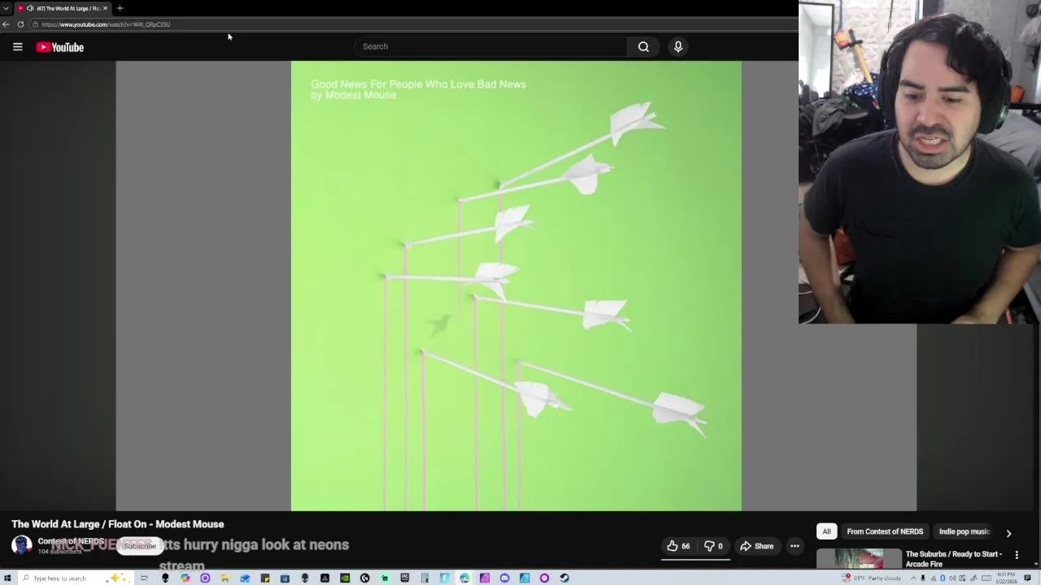Image resolution: width=1041 pixels, height=585 pixels.
Task: Click the magnifier search button
Action: 643,46
